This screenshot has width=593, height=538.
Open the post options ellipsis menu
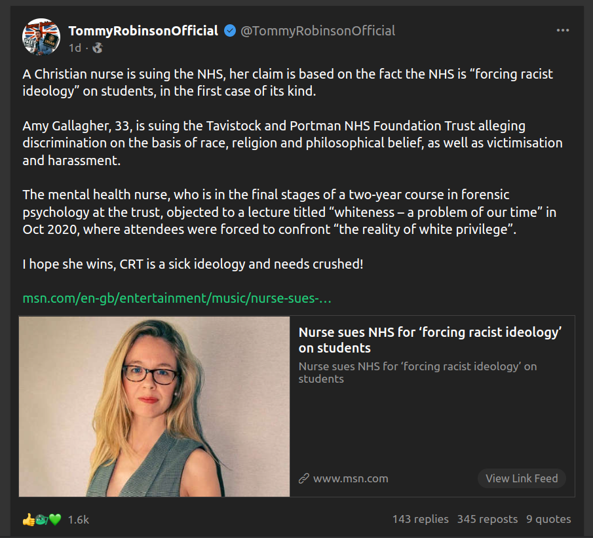562,31
